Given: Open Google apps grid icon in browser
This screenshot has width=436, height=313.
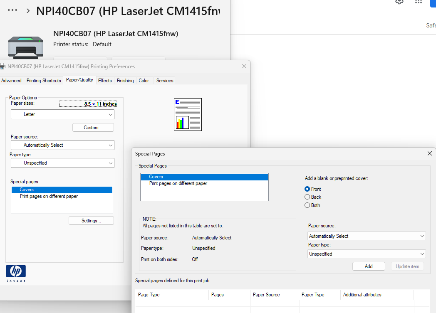Looking at the screenshot, I should [418, 2].
